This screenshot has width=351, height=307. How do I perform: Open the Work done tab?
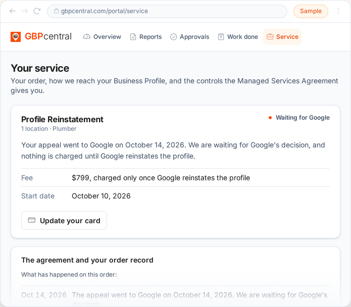(238, 37)
